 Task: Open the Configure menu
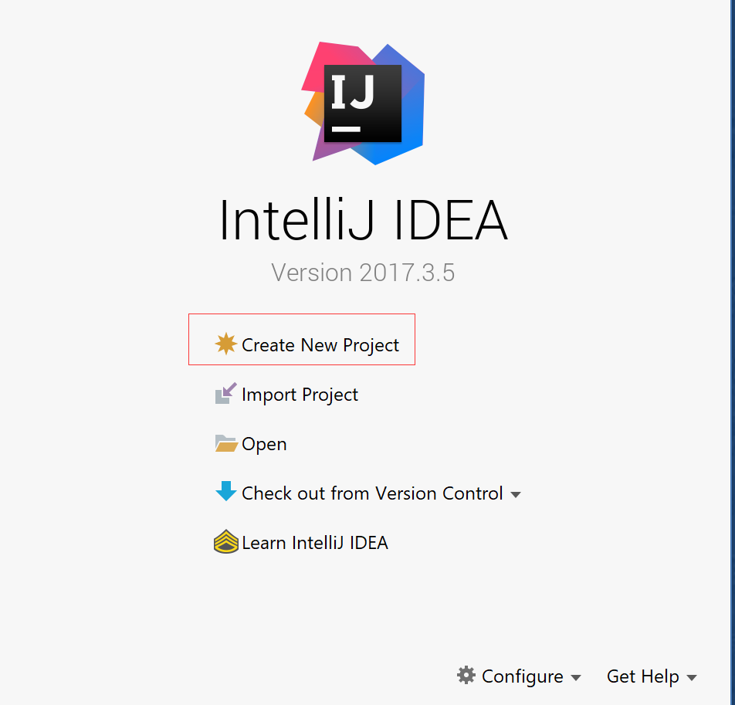tap(522, 676)
